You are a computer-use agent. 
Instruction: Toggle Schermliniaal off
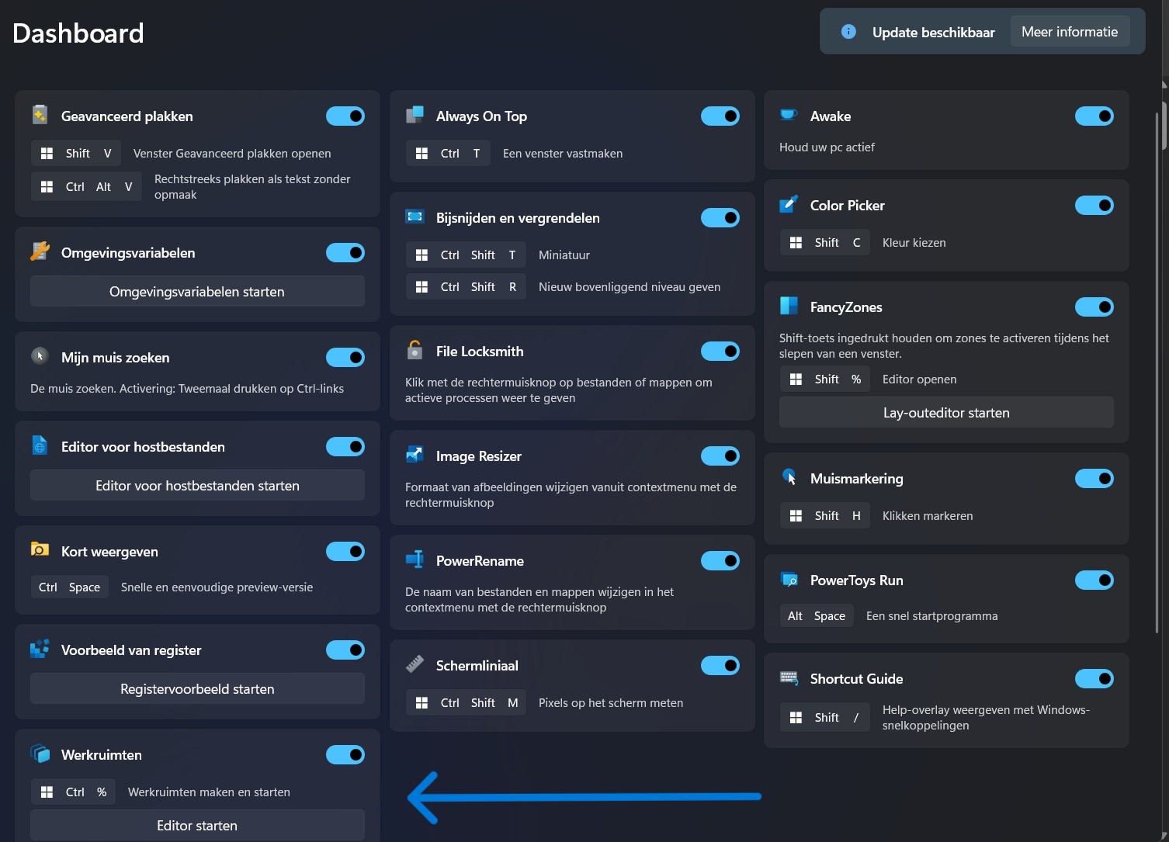click(x=720, y=665)
